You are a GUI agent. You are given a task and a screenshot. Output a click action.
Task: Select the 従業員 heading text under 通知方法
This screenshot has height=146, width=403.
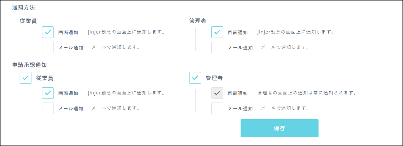pyautogui.click(x=28, y=21)
